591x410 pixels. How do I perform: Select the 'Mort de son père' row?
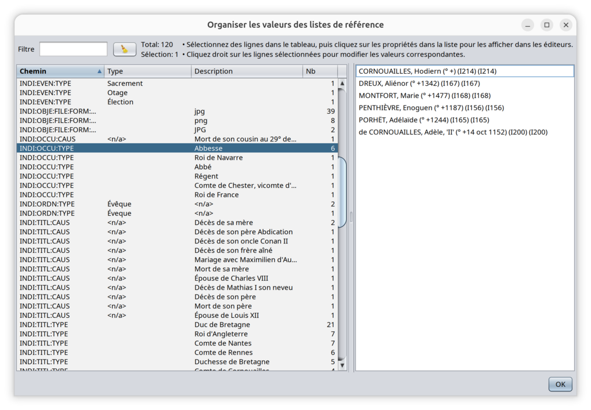point(177,306)
